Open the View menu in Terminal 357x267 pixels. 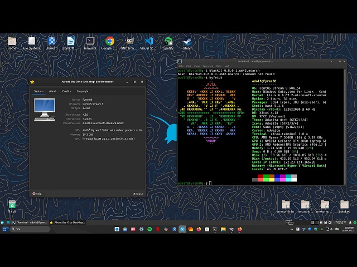click(x=197, y=66)
